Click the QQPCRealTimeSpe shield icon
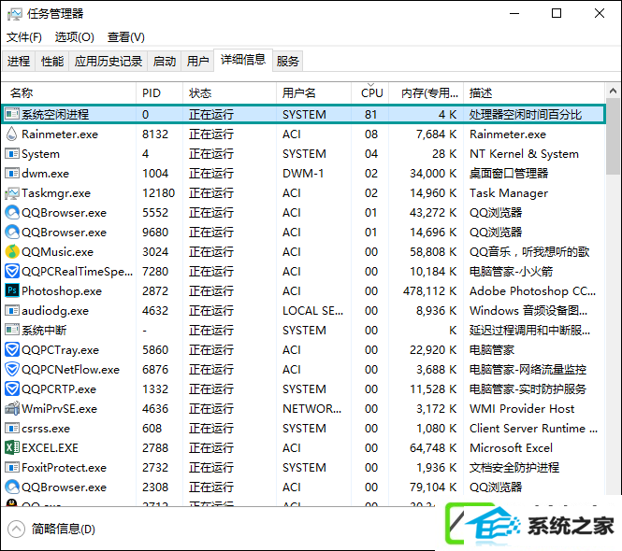The width and height of the screenshot is (622, 551). coord(12,272)
